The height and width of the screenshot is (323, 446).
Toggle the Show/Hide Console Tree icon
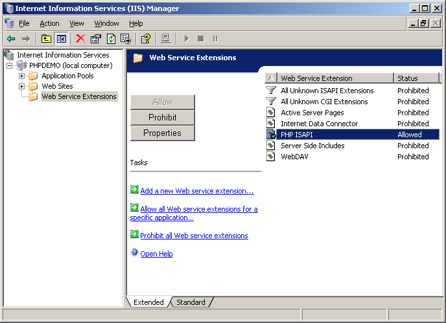click(x=61, y=39)
